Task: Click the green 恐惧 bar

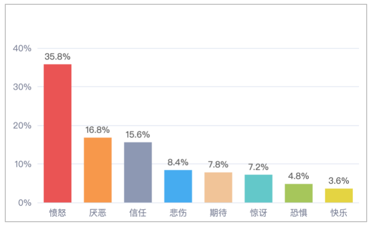Action: (x=299, y=193)
